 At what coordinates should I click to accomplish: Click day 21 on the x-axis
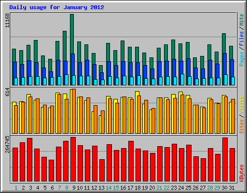click(159, 188)
